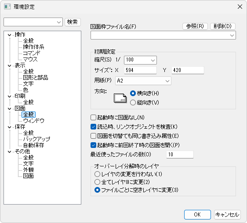Click the paper orientation preview icon

tap(120, 98)
